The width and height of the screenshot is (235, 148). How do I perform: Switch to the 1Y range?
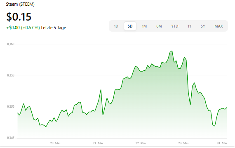(189, 26)
